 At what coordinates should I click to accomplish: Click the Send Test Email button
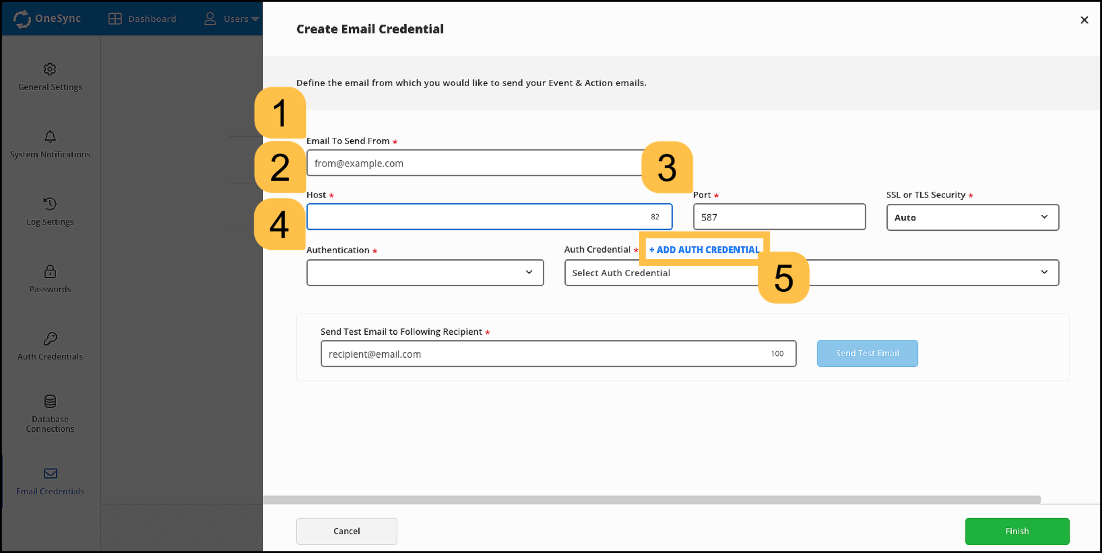tap(867, 353)
